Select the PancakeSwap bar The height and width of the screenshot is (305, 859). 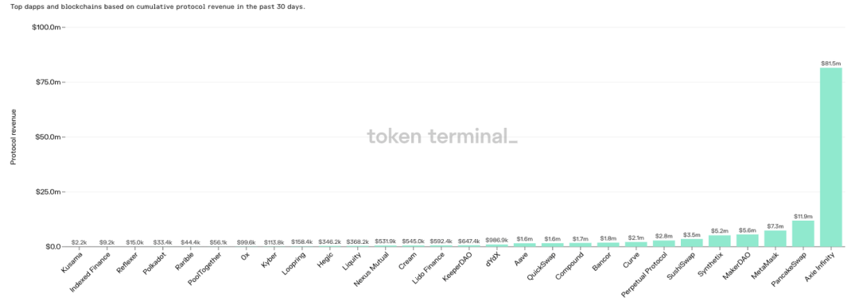pyautogui.click(x=803, y=234)
